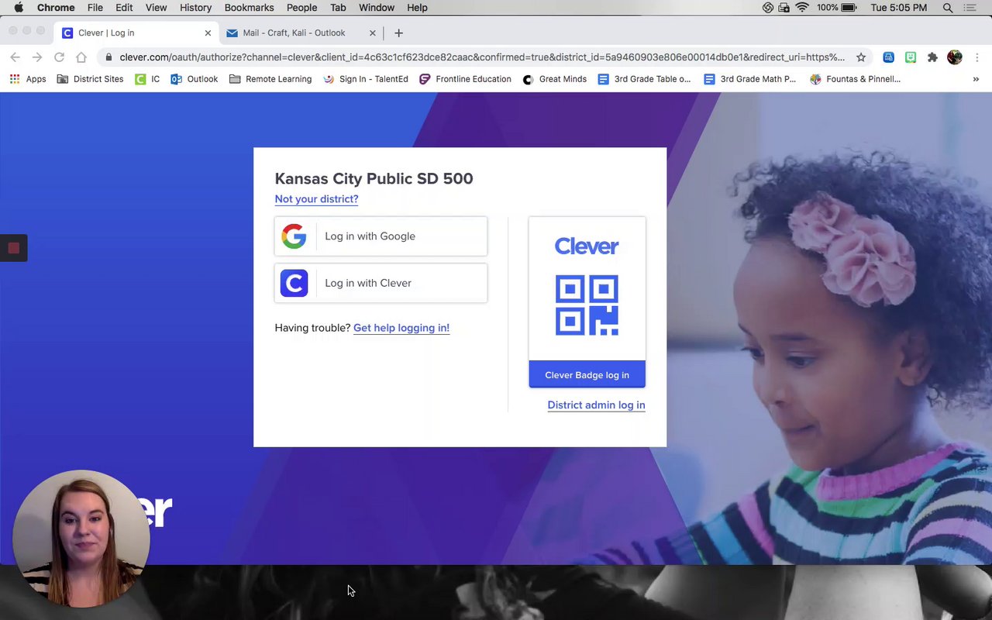Open the browser home page icon
The width and height of the screenshot is (992, 620).
click(x=81, y=57)
